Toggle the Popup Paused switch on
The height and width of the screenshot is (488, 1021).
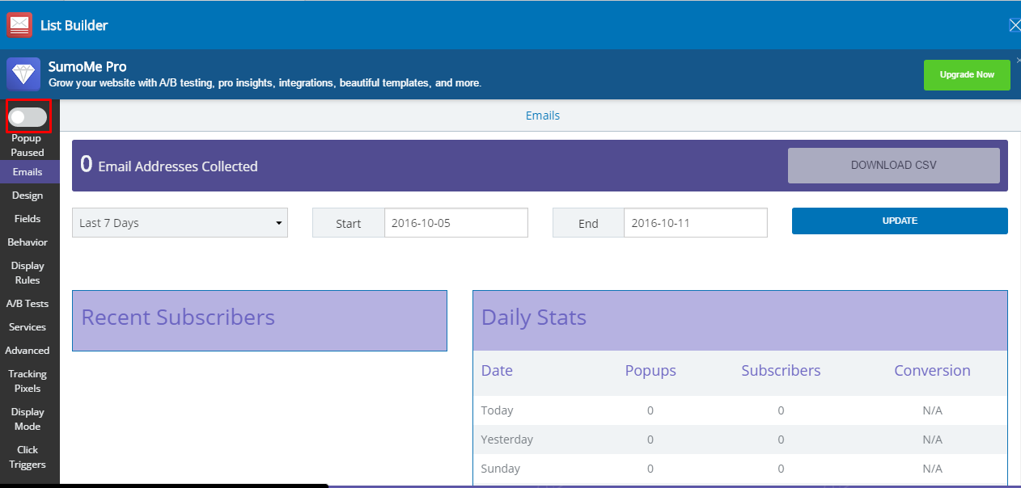(28, 117)
